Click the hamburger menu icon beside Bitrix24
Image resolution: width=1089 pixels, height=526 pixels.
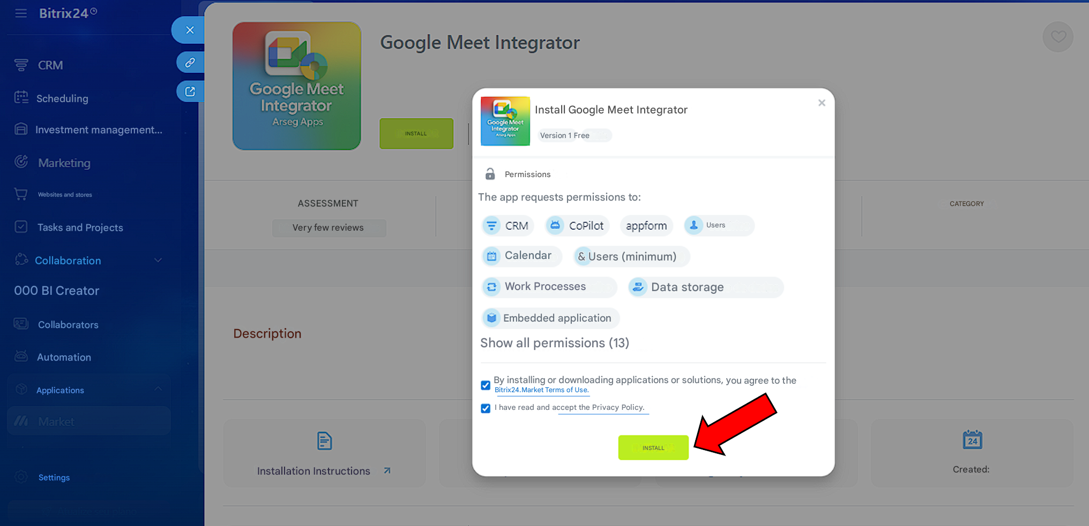tap(21, 13)
